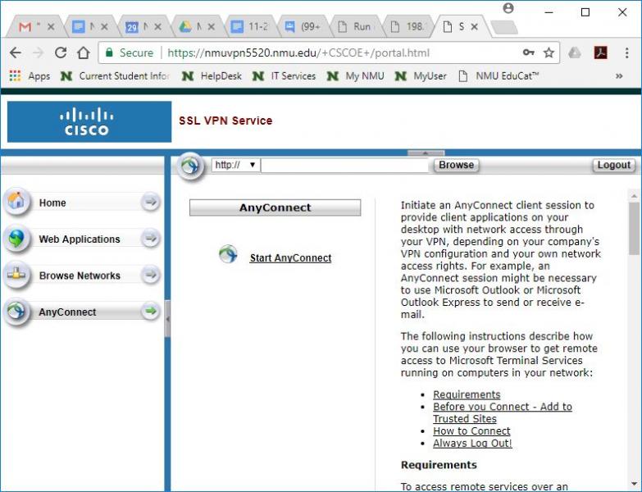Go to the browser home page
642x492 pixels.
click(x=84, y=52)
